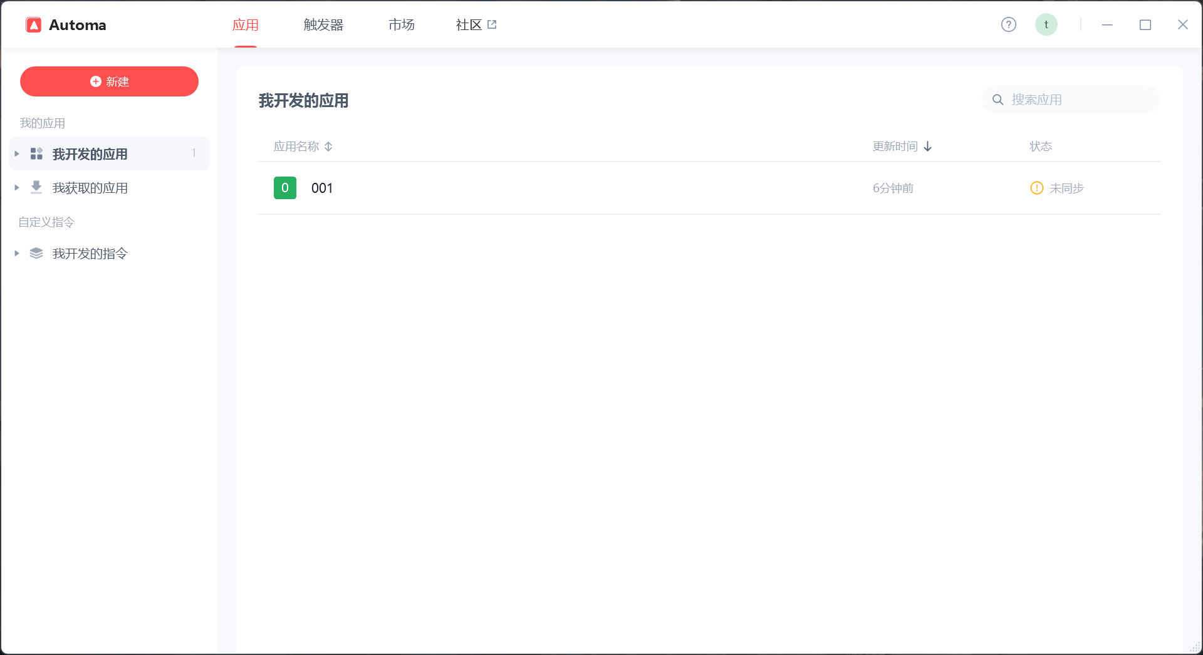This screenshot has height=655, width=1203.
Task: Toggle 更新时间 sort order down arrow
Action: [x=927, y=147]
